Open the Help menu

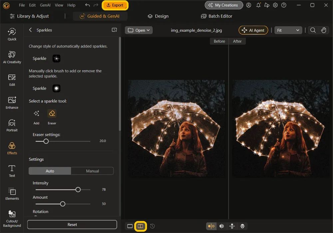(71, 5)
